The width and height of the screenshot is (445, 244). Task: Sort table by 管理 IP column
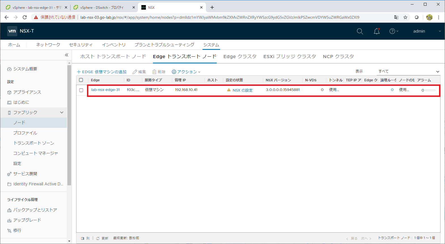click(x=180, y=80)
